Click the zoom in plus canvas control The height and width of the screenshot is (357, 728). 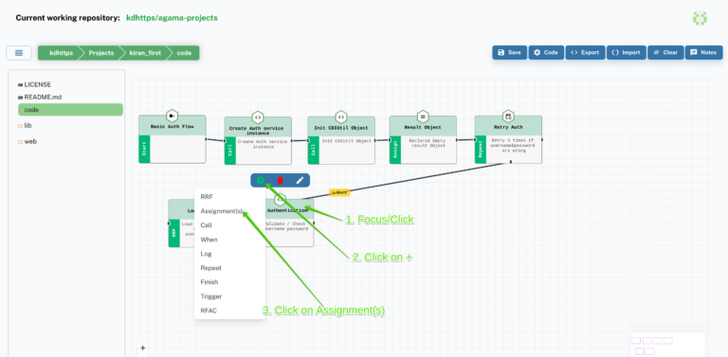pyautogui.click(x=143, y=348)
